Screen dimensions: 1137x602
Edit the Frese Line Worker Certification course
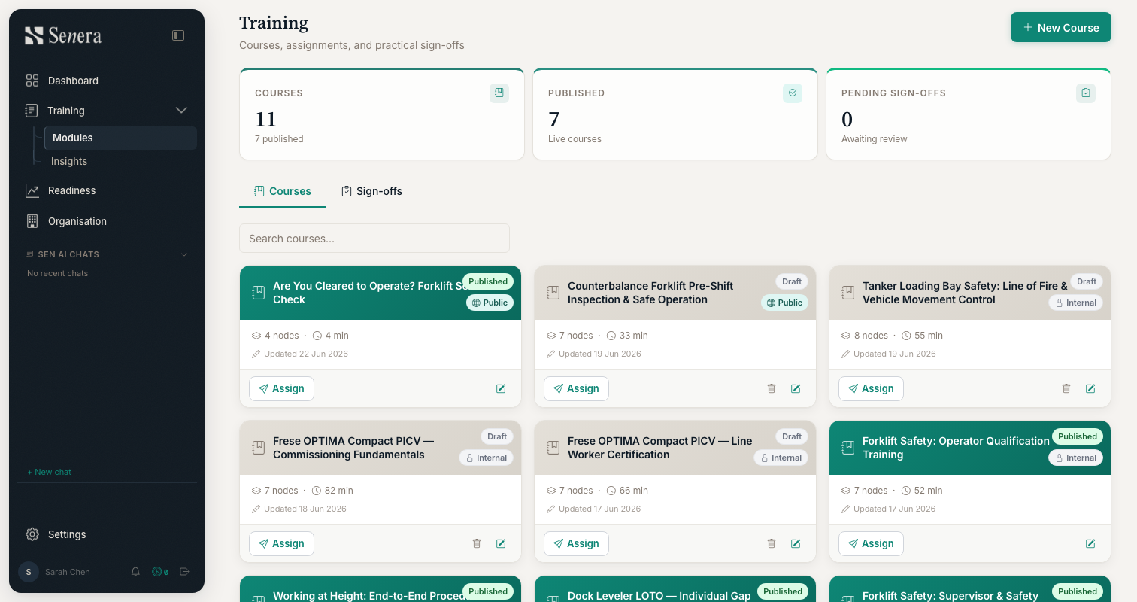coord(796,543)
